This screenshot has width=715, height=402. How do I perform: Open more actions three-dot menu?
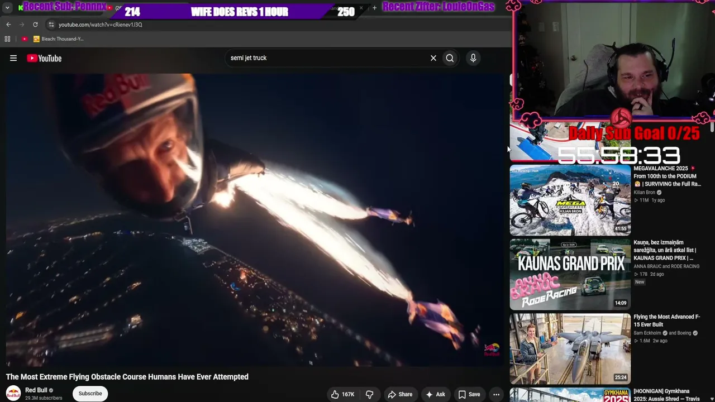pos(496,394)
